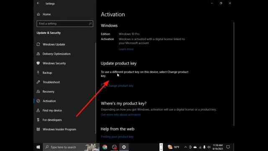This screenshot has height=151, width=268.
Task: Click the Recovery icon in the sidebar
Action: (x=38, y=91)
